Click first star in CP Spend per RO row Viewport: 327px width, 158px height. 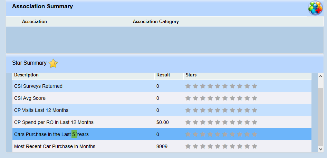(x=188, y=122)
